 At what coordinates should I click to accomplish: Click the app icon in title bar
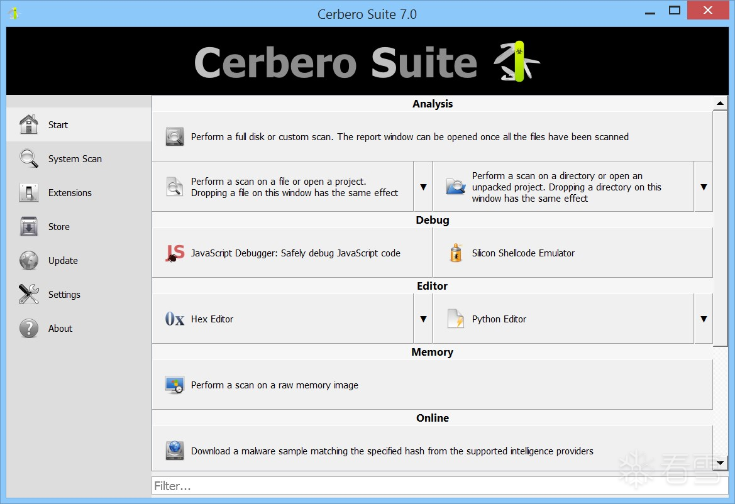(14, 13)
